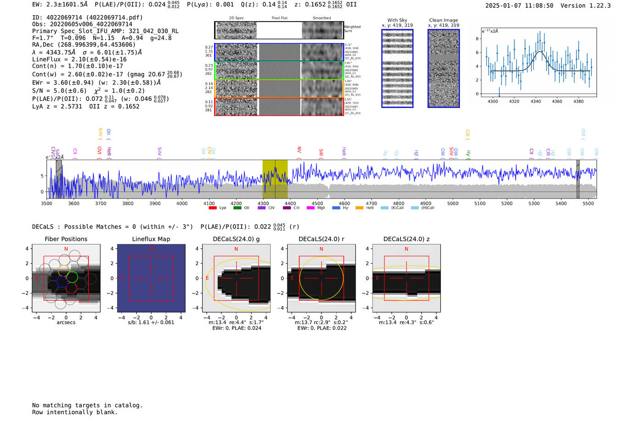
Task: Click the 'No matching targets in catalog.' message
Action: pos(87,405)
